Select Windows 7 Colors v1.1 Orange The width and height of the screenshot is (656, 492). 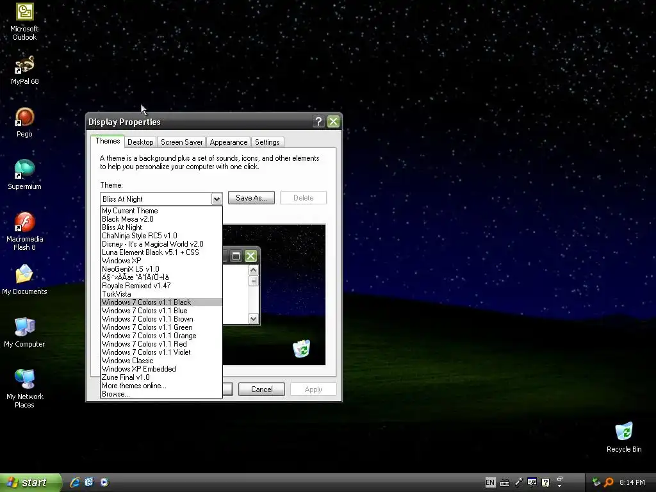161,336
